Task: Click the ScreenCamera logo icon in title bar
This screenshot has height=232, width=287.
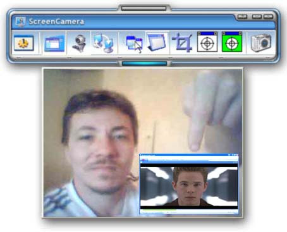Action: (x=20, y=21)
